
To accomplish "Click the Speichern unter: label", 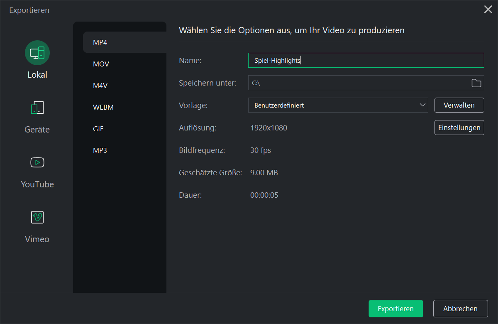I will (x=207, y=83).
